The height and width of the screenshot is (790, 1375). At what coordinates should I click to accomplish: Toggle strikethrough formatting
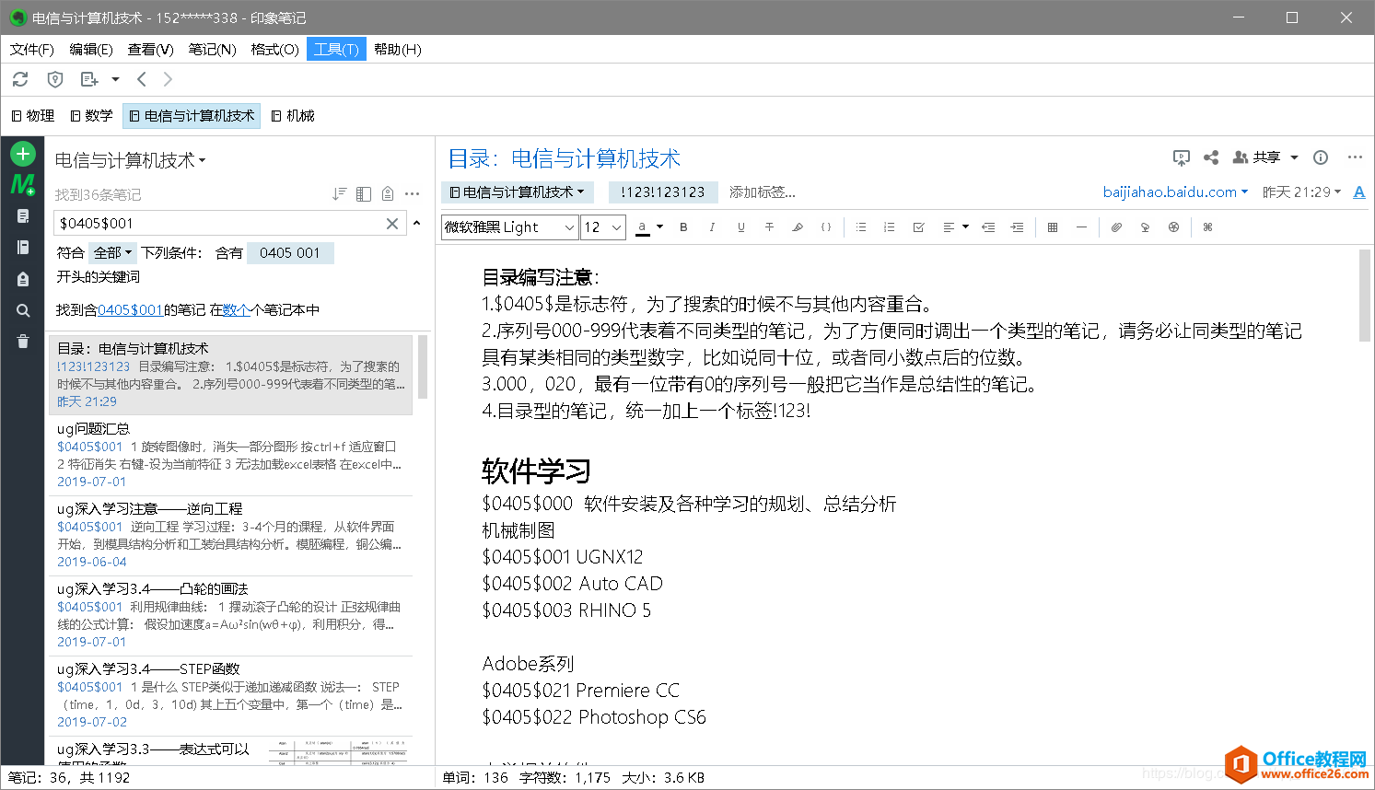point(769,227)
